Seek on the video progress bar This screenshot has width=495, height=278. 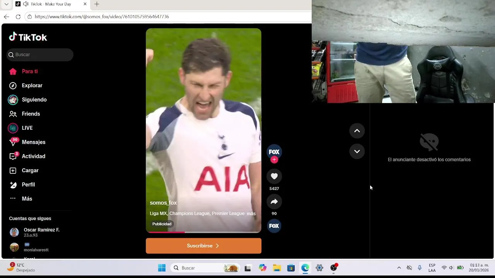(x=203, y=232)
